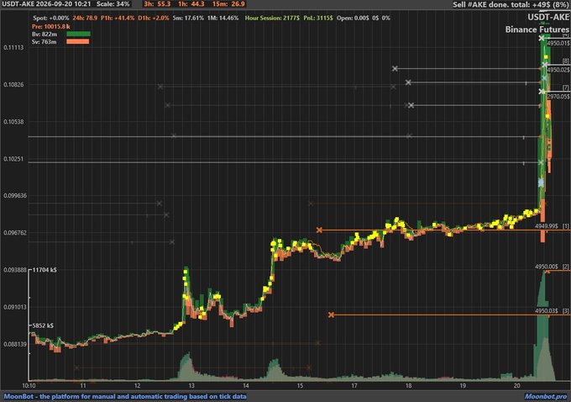The image size is (571, 402).
Task: Click the Bv: 822m volume label
Action: click(45, 34)
